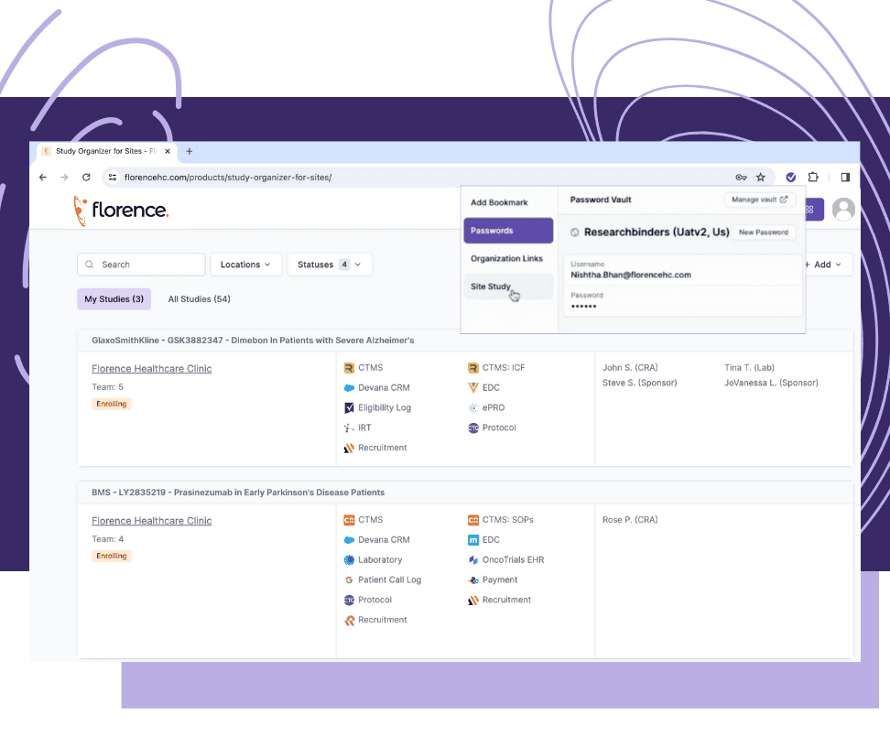Open the CTMS: ICF link
Viewport: 890px width, 736px height.
[x=496, y=368]
